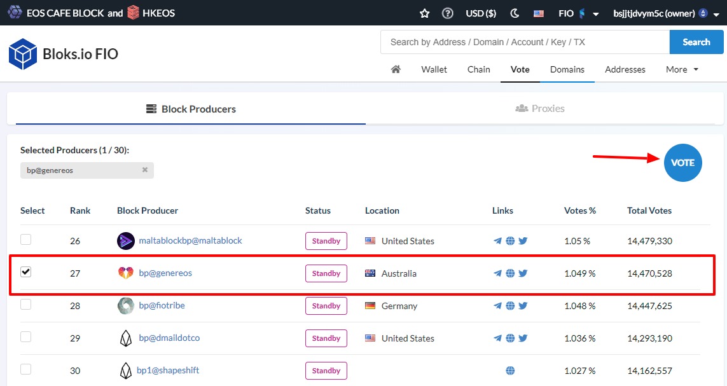Open the bp@dmaildotco producer link
Viewport: 727px width, 386px height.
[x=169, y=338]
